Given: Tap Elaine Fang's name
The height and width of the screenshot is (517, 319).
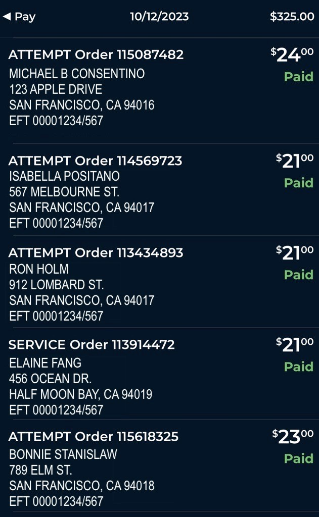Looking at the screenshot, I should click(45, 363).
